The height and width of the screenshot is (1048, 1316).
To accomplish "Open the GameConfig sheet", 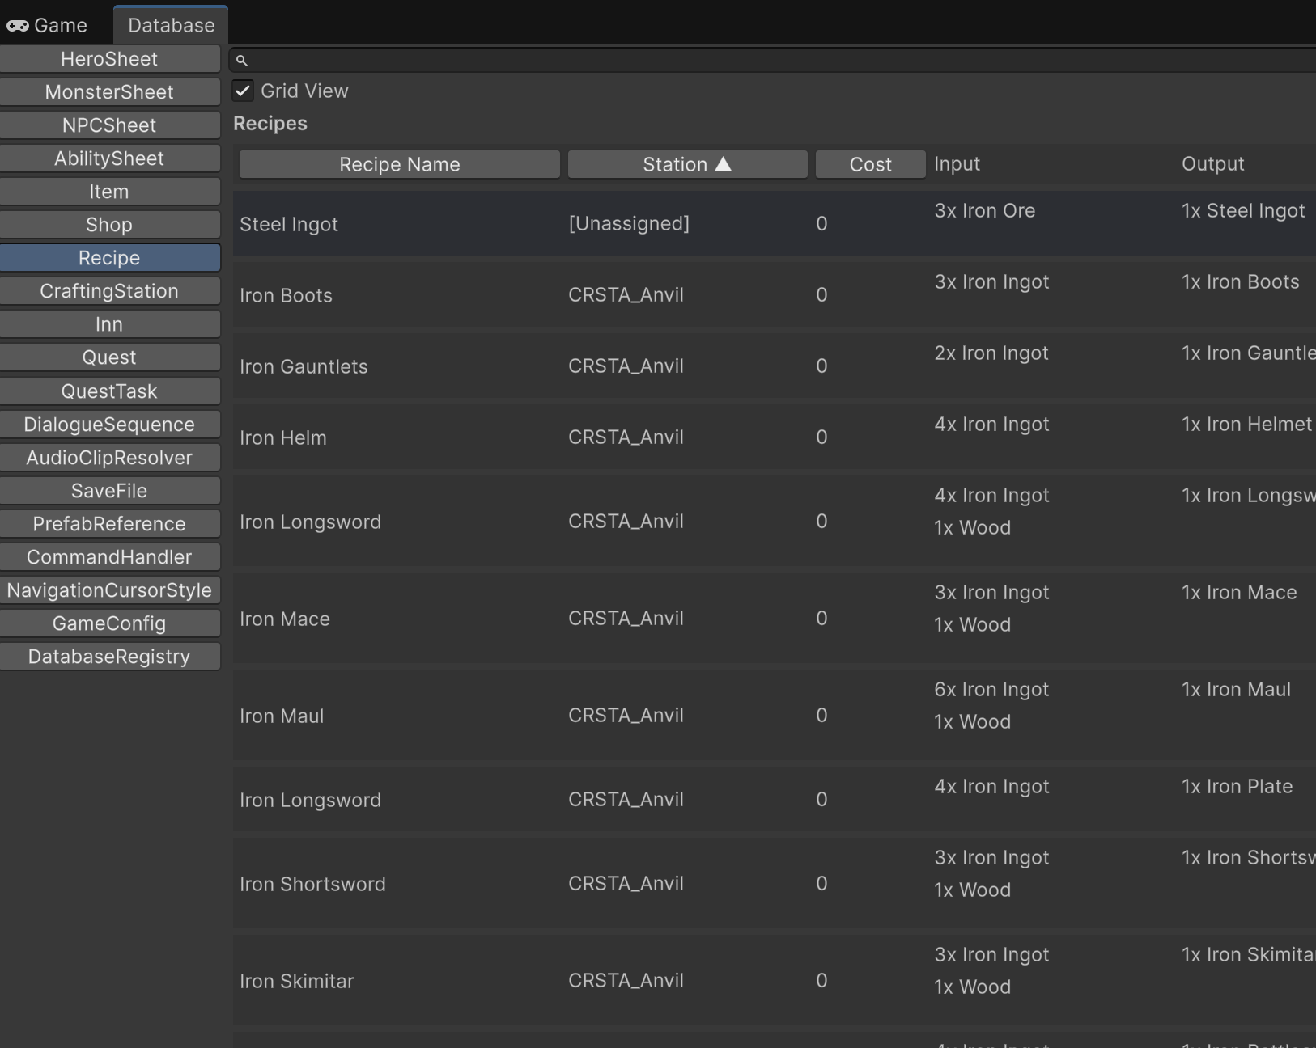I will pyautogui.click(x=109, y=623).
